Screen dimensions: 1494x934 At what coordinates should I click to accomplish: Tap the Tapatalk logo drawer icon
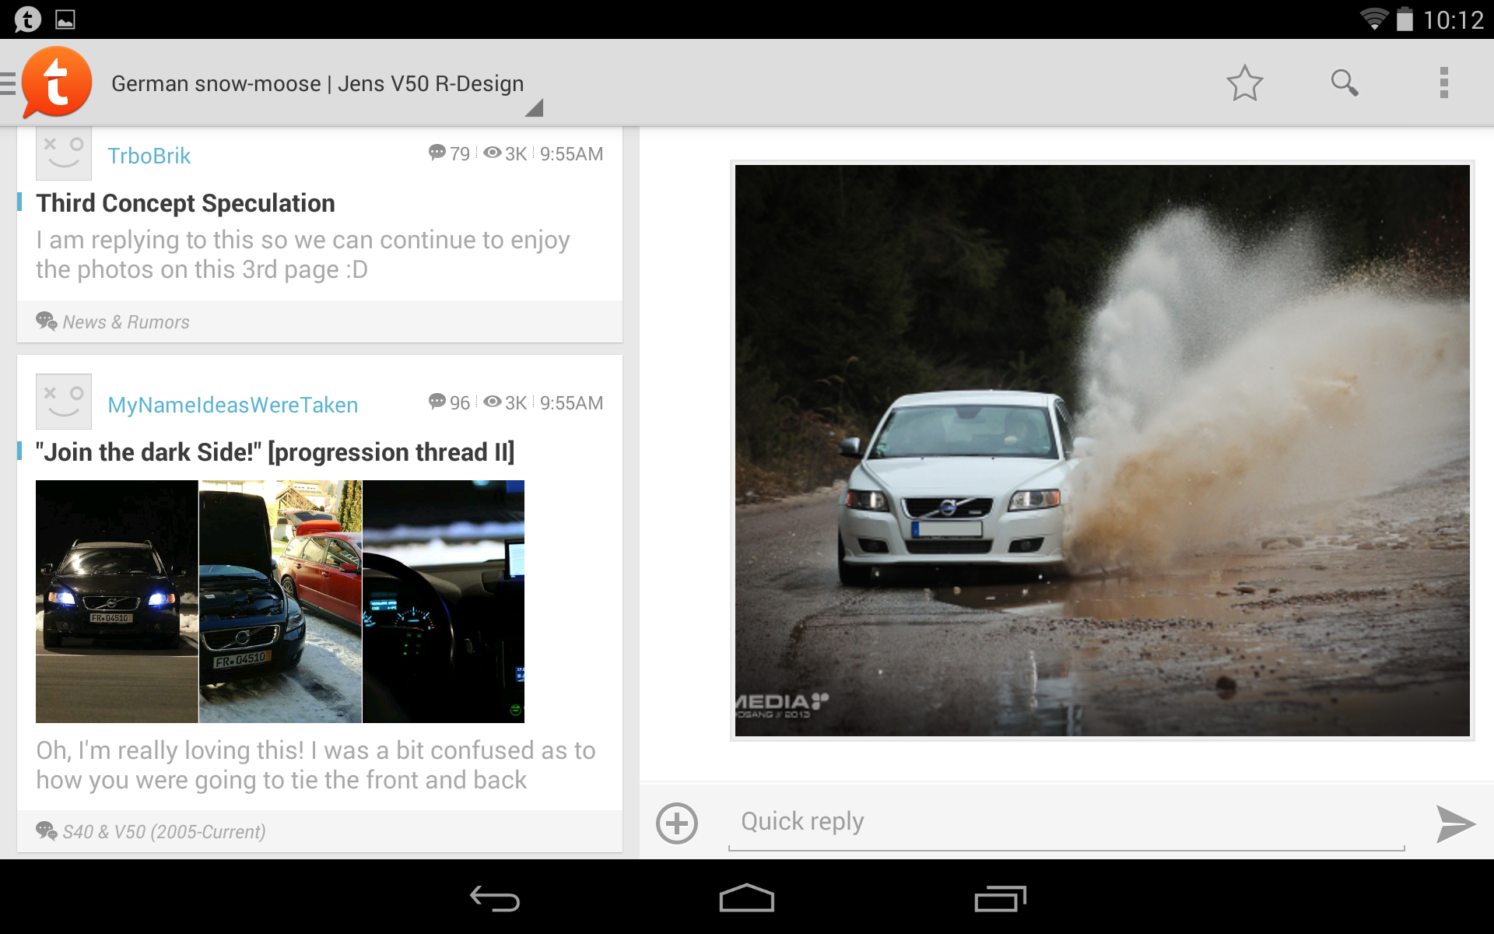[x=54, y=83]
